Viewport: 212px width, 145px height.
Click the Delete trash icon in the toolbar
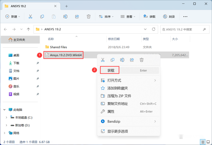click(x=88, y=17)
